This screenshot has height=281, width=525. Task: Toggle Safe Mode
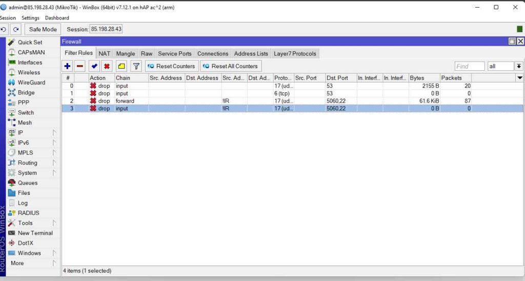coord(43,29)
